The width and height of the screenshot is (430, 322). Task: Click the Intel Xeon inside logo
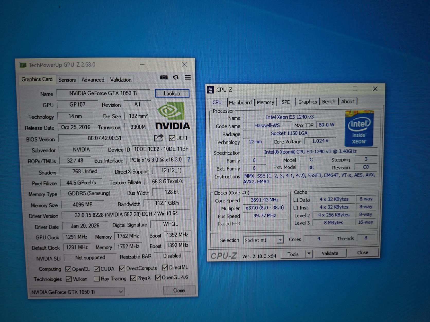coord(359,128)
